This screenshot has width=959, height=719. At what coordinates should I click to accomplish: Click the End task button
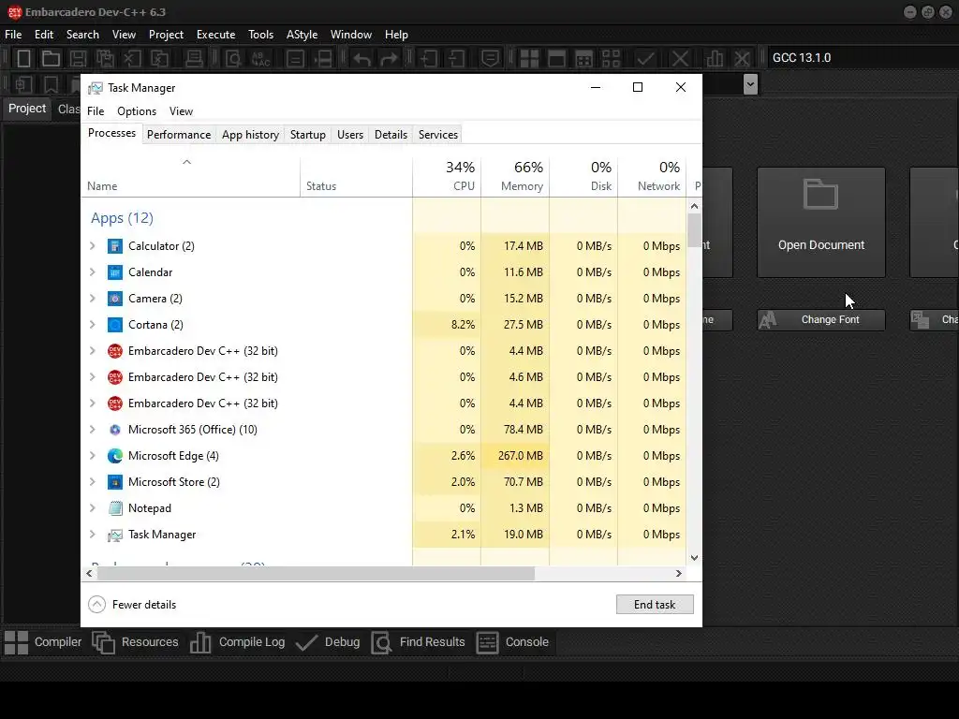(x=655, y=605)
